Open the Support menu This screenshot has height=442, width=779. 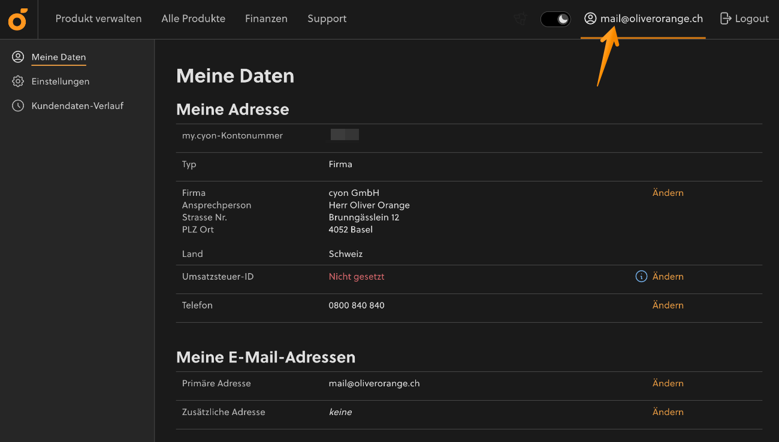click(327, 19)
